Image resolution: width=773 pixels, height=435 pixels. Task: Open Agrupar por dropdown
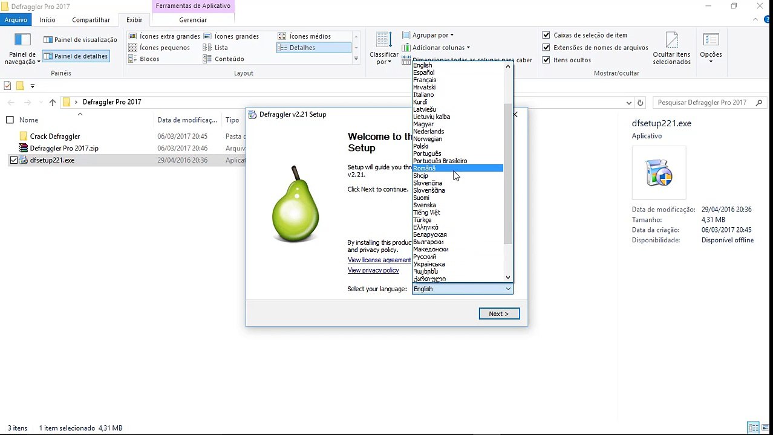tap(428, 35)
